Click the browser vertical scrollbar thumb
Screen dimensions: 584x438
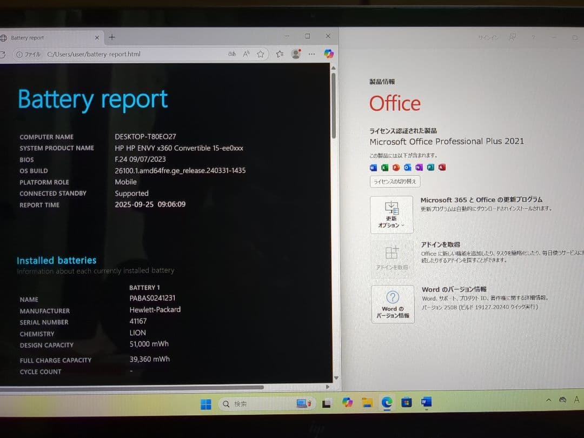pyautogui.click(x=334, y=105)
